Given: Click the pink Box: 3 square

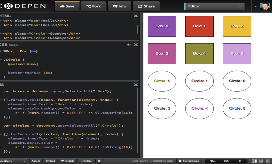Looking at the screenshot, I should tap(162, 54).
